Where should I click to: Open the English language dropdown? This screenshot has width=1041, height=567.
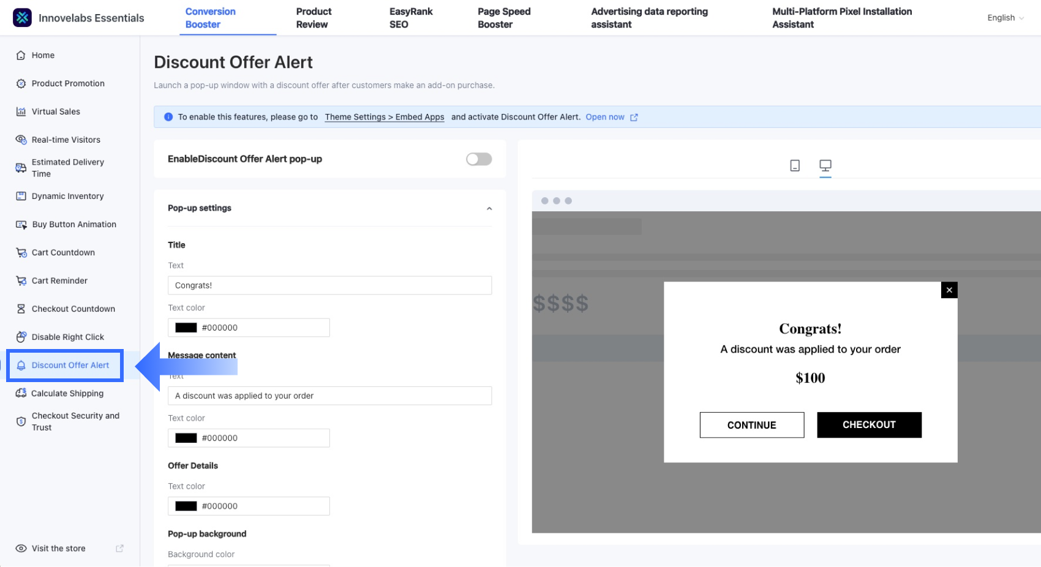click(x=1005, y=18)
